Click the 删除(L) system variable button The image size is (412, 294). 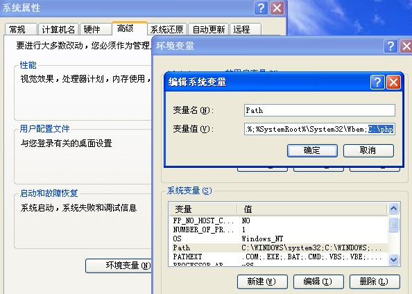(375, 282)
